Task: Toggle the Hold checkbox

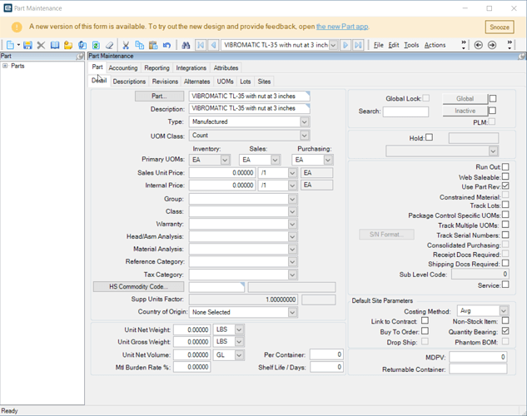Action: (x=430, y=137)
